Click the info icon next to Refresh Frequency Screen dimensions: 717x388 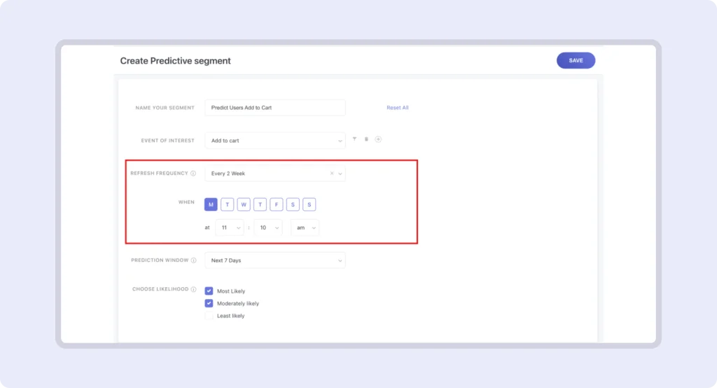coord(193,173)
